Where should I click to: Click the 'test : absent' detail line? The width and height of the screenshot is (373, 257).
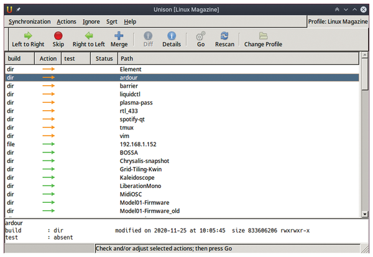[39, 238]
